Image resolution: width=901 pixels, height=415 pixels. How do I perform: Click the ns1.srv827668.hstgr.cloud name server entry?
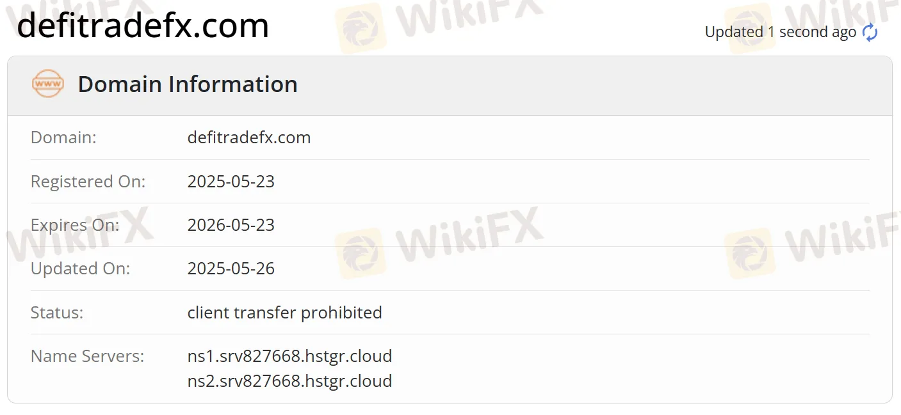pos(289,356)
